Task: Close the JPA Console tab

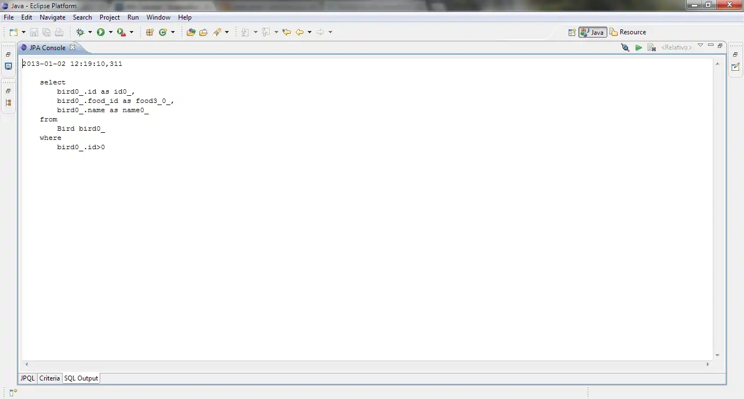Action: tap(72, 48)
